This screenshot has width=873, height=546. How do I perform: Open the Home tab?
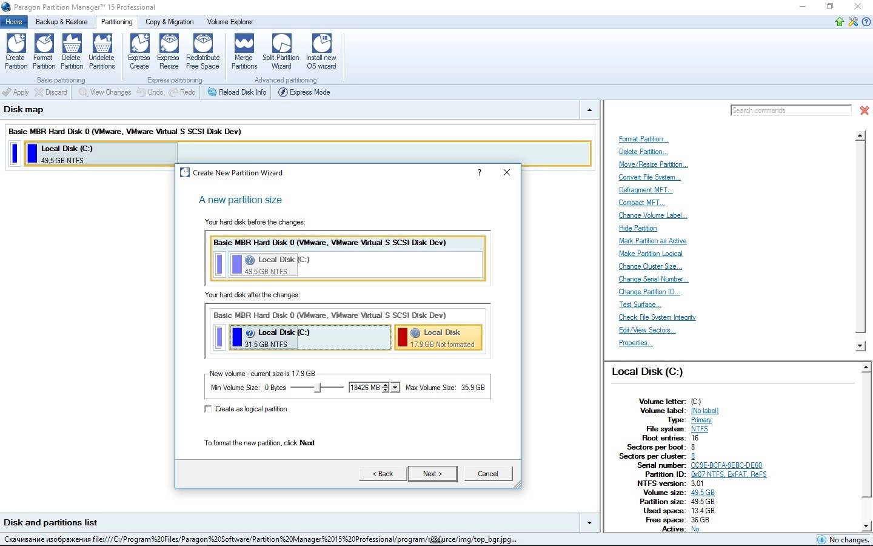pos(14,22)
